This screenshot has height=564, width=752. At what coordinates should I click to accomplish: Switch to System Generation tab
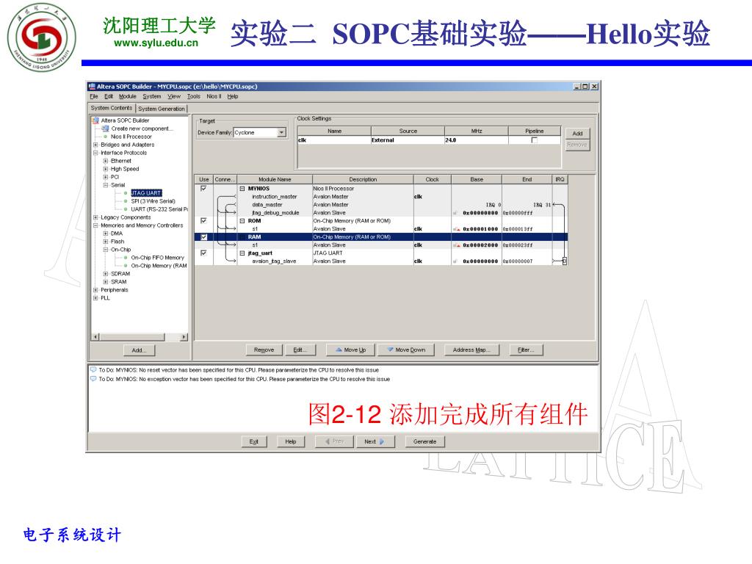pos(162,109)
